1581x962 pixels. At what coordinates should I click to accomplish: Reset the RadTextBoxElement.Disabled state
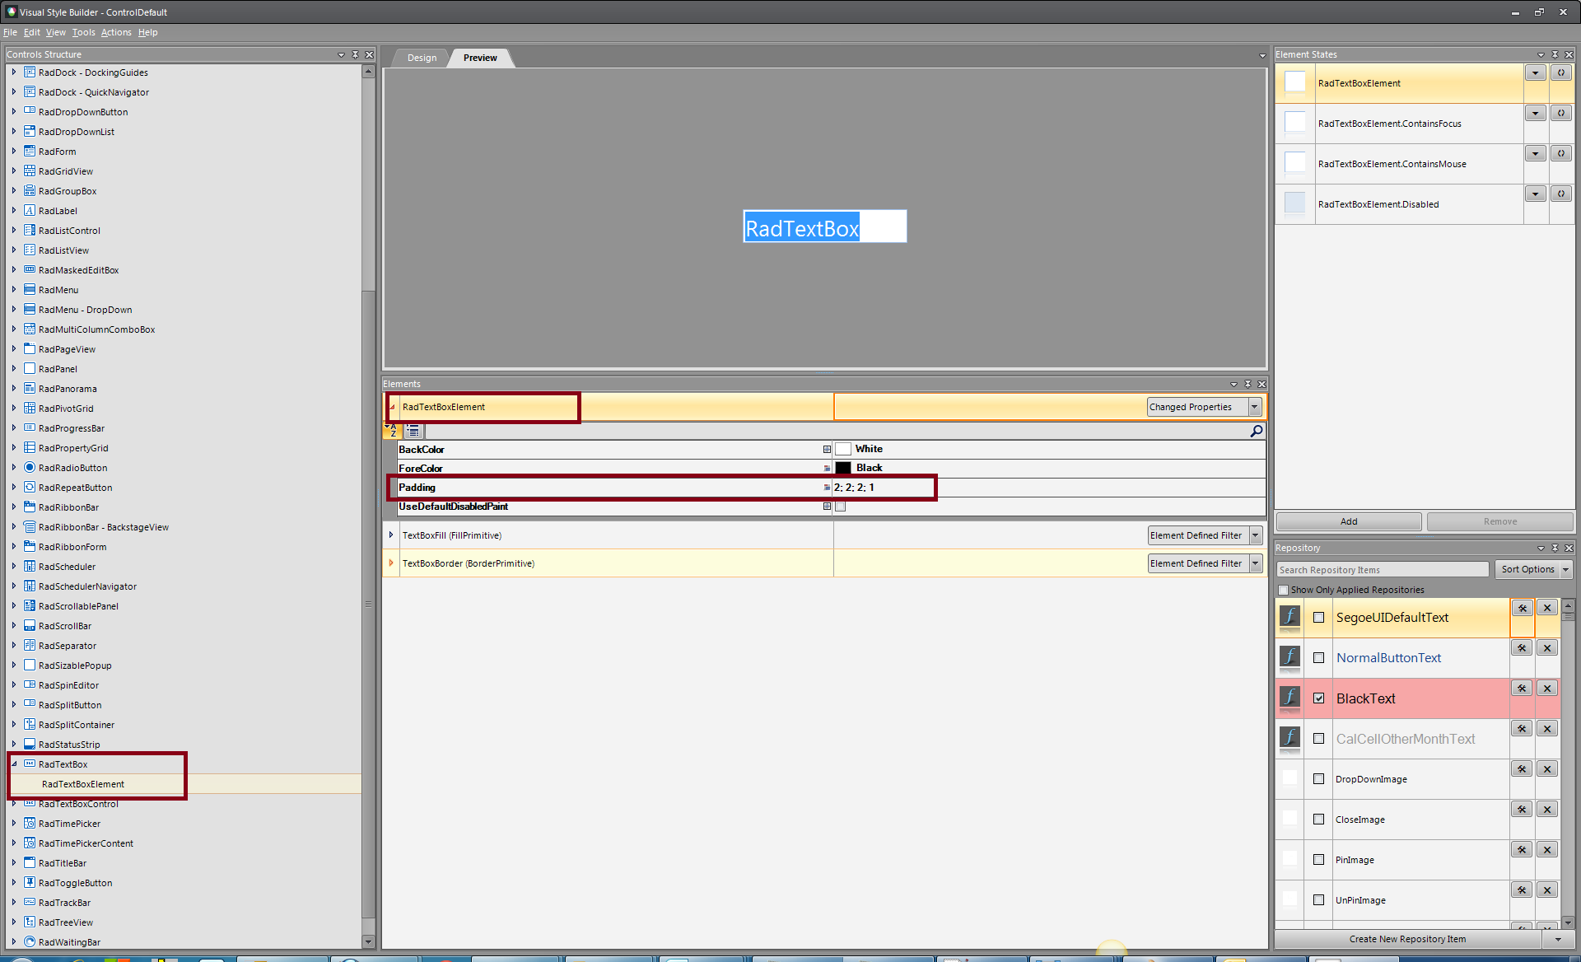1561,194
